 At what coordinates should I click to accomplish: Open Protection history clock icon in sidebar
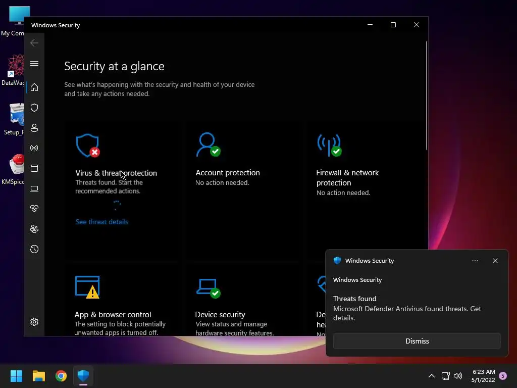(x=34, y=249)
